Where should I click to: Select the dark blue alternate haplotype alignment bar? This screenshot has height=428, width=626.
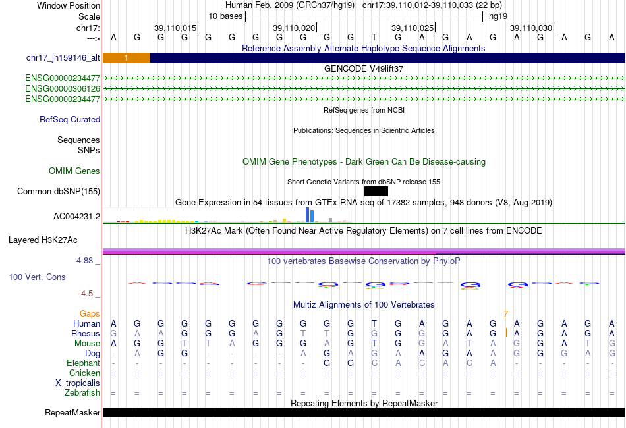[387, 58]
